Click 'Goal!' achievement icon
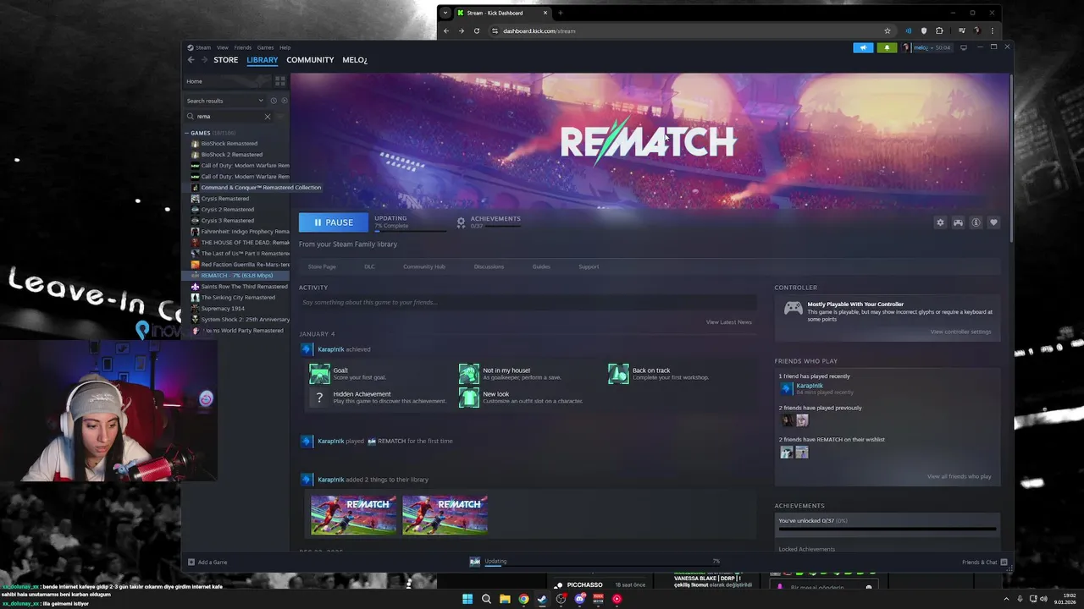 [319, 373]
